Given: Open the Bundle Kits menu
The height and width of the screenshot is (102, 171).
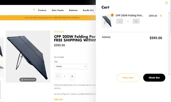Looking at the screenshot, I should click(x=88, y=10).
